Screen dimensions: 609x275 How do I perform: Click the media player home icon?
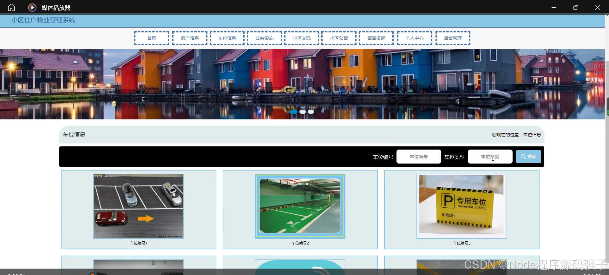pos(11,7)
